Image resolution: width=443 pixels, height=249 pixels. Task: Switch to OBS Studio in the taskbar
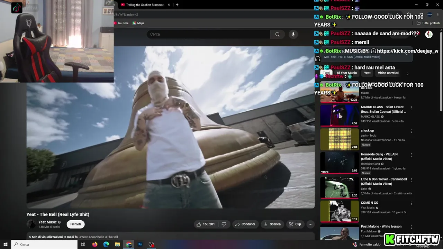(x=151, y=245)
